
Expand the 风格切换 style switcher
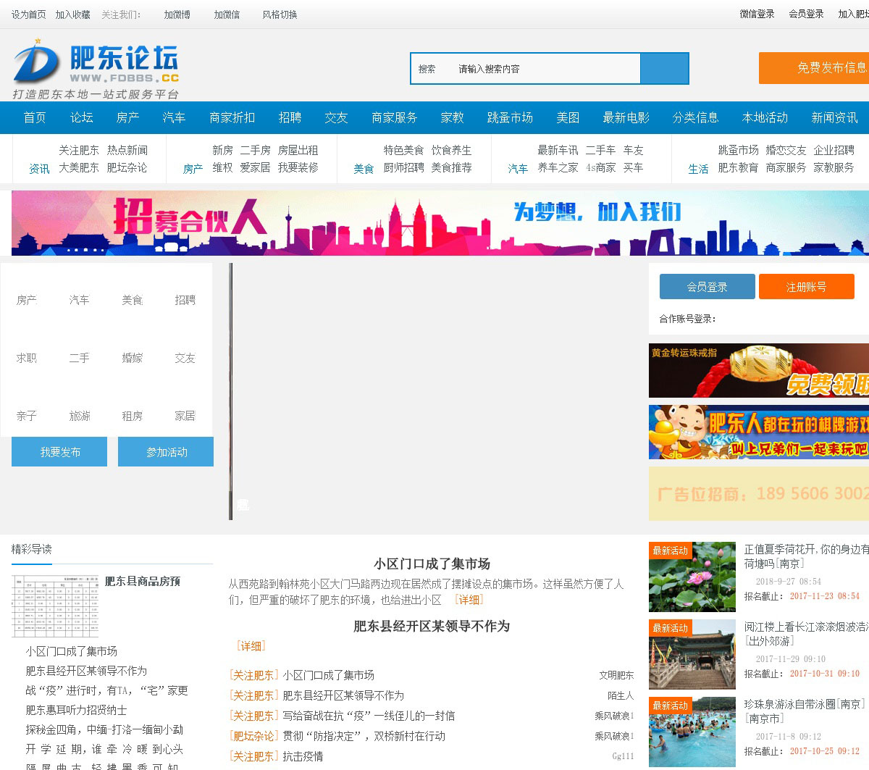[280, 14]
